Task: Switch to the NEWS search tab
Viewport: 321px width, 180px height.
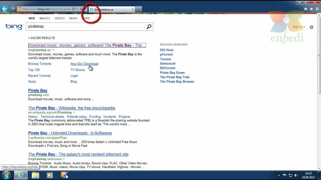Action: pos(73,18)
